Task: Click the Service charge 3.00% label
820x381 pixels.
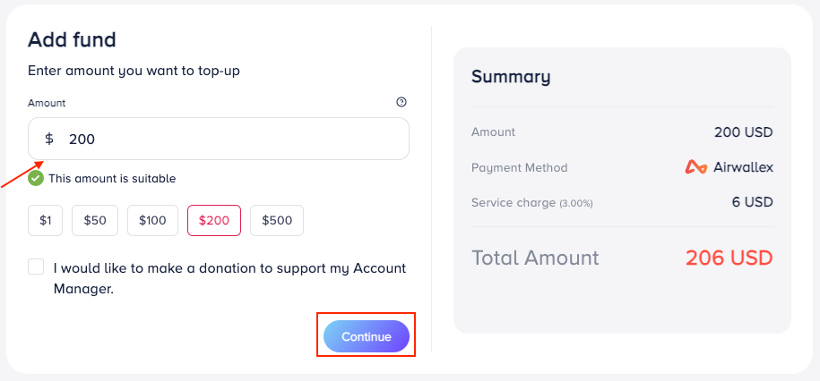Action: (531, 203)
